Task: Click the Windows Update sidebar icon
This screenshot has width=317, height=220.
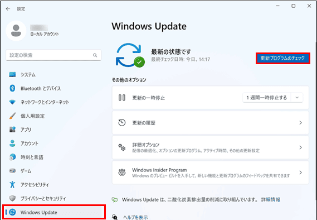Action: pyautogui.click(x=12, y=212)
